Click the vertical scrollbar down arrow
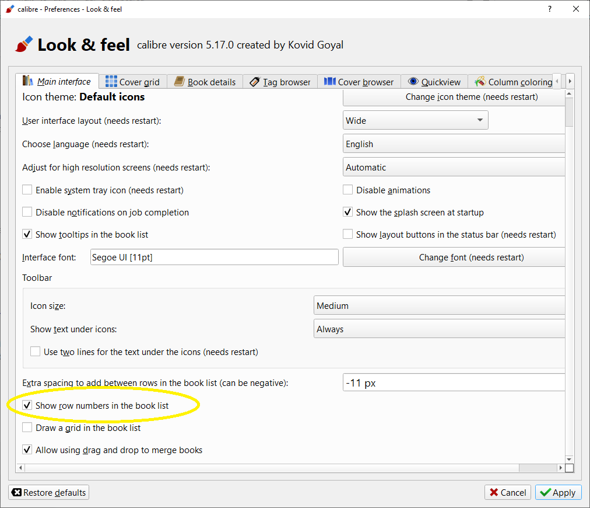Image resolution: width=590 pixels, height=508 pixels. point(570,460)
